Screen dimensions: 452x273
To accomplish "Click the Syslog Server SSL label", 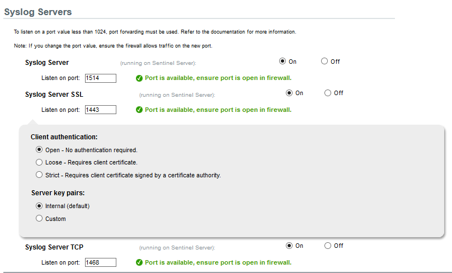I will point(54,94).
